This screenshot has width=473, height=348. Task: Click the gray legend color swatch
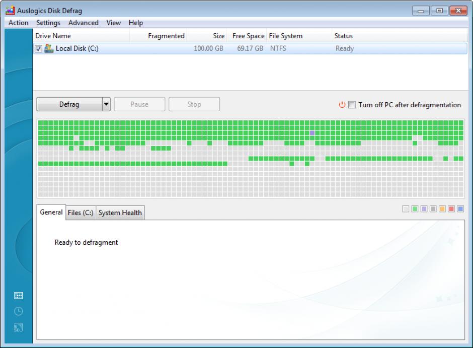(433, 209)
